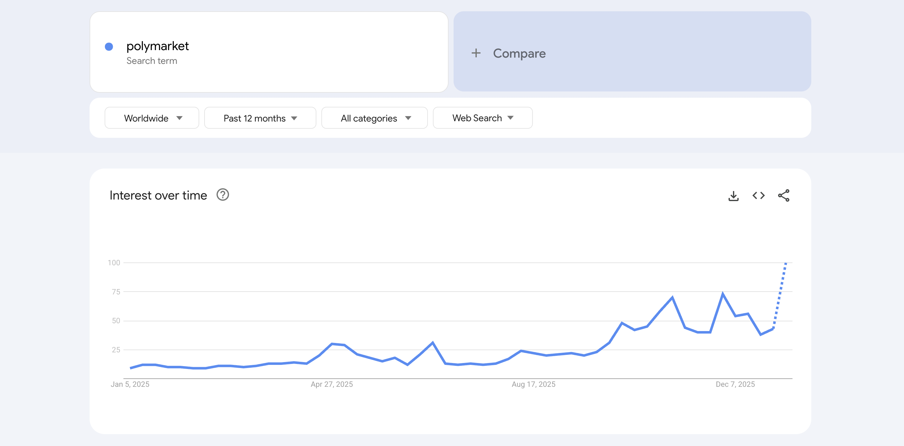Click the plus icon in the Compare box
Screen dimensions: 904x446
[476, 53]
